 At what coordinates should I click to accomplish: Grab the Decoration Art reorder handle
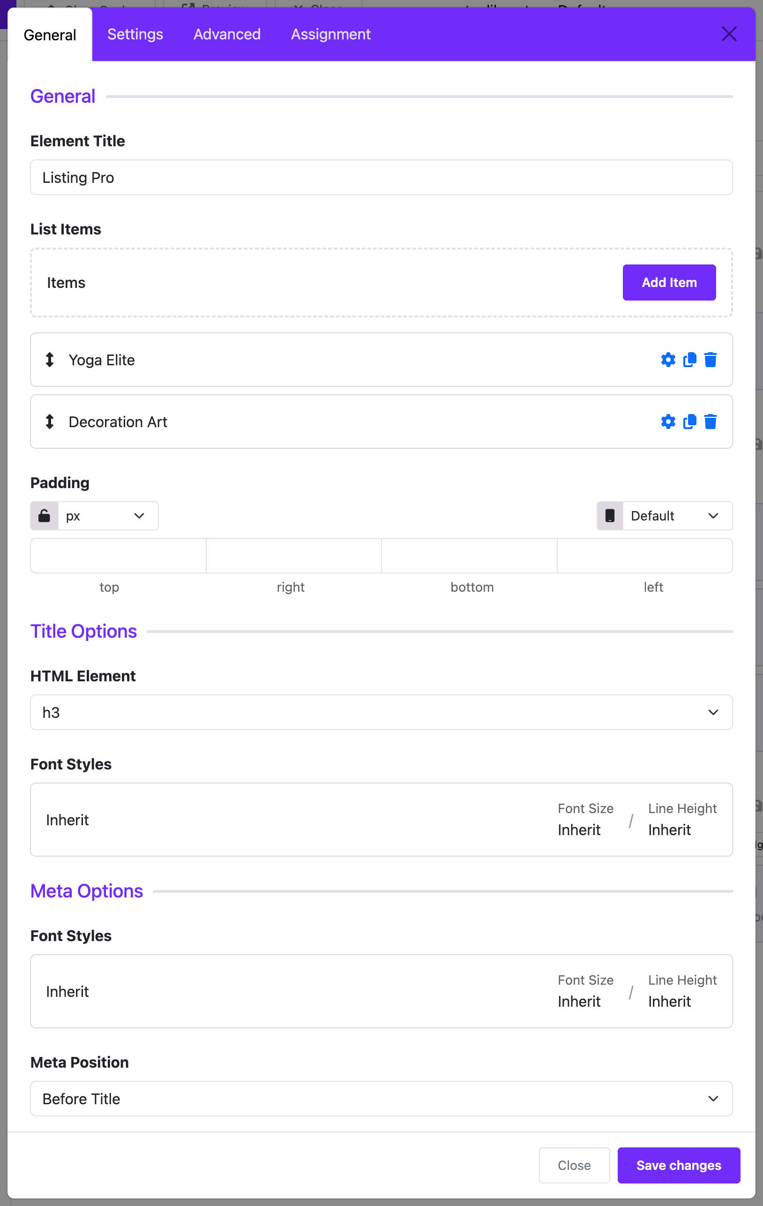pyautogui.click(x=50, y=422)
